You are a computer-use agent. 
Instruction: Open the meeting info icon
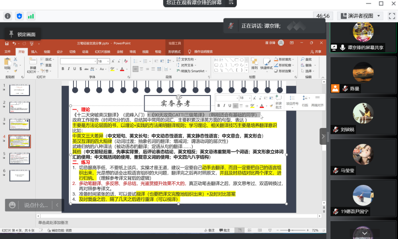point(8,16)
